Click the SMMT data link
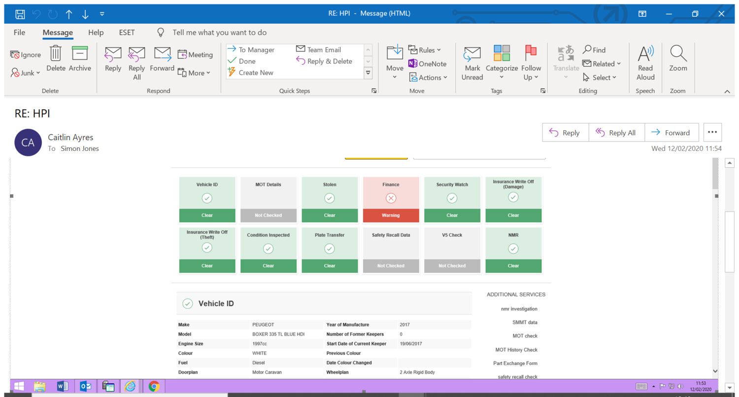 pyautogui.click(x=525, y=322)
